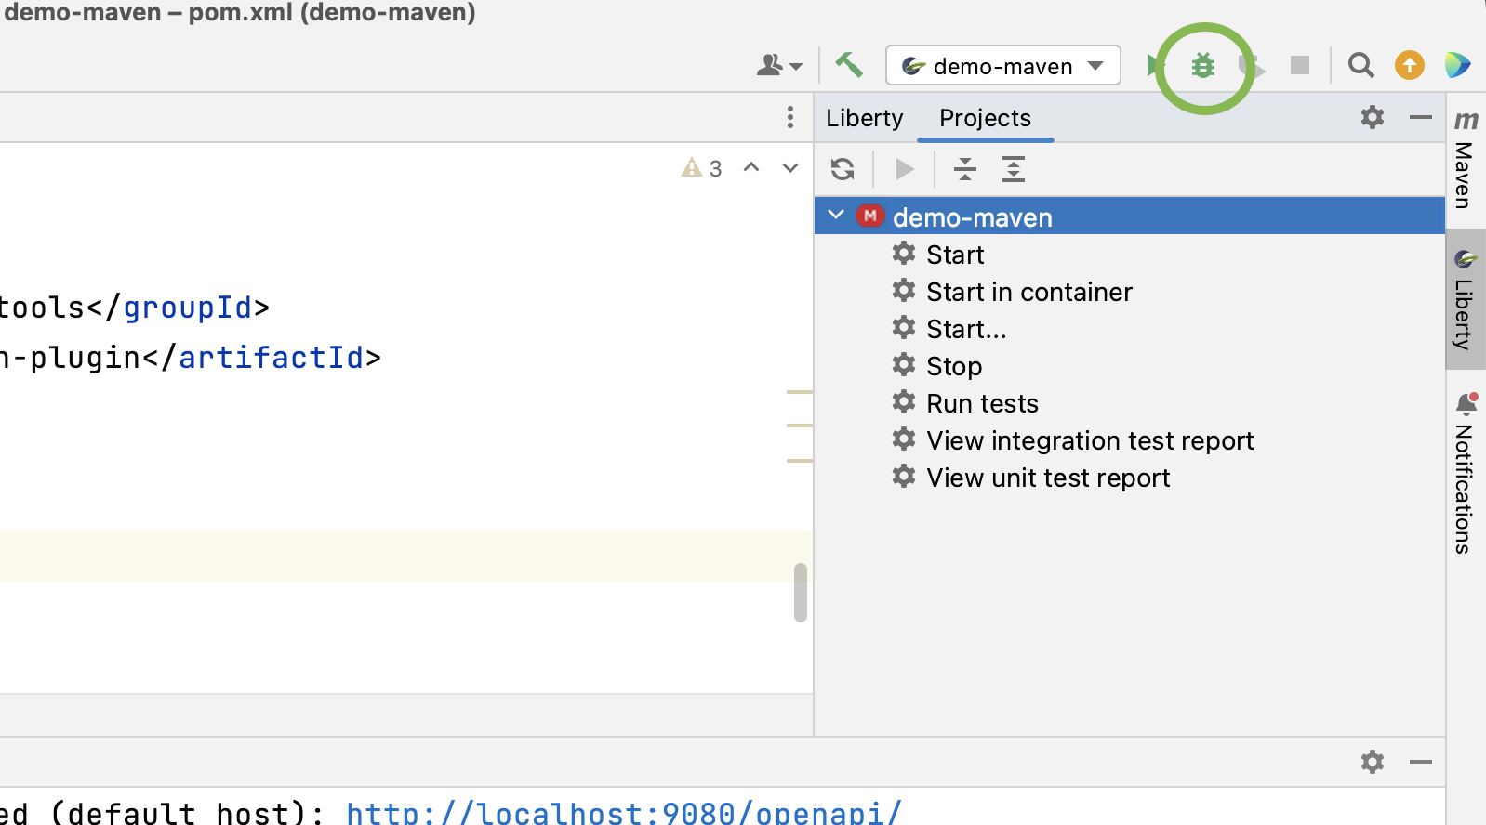
Task: Switch to the Liberty tab in tool window
Action: coord(864,118)
